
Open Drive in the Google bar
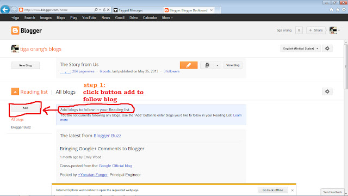[134, 18]
